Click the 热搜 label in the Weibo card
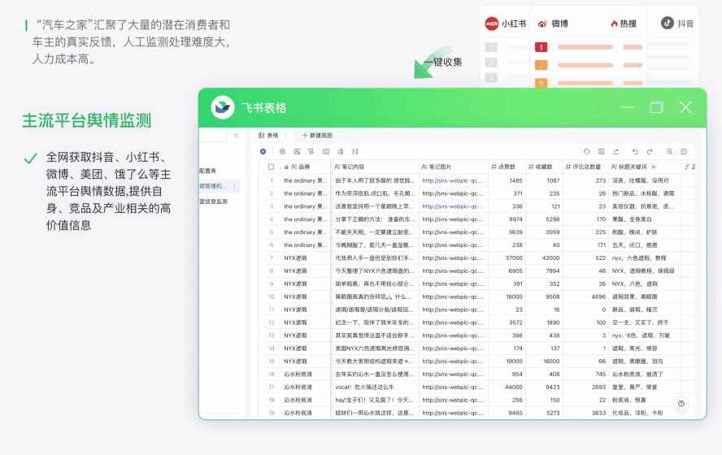Image resolution: width=722 pixels, height=455 pixels. pos(628,24)
